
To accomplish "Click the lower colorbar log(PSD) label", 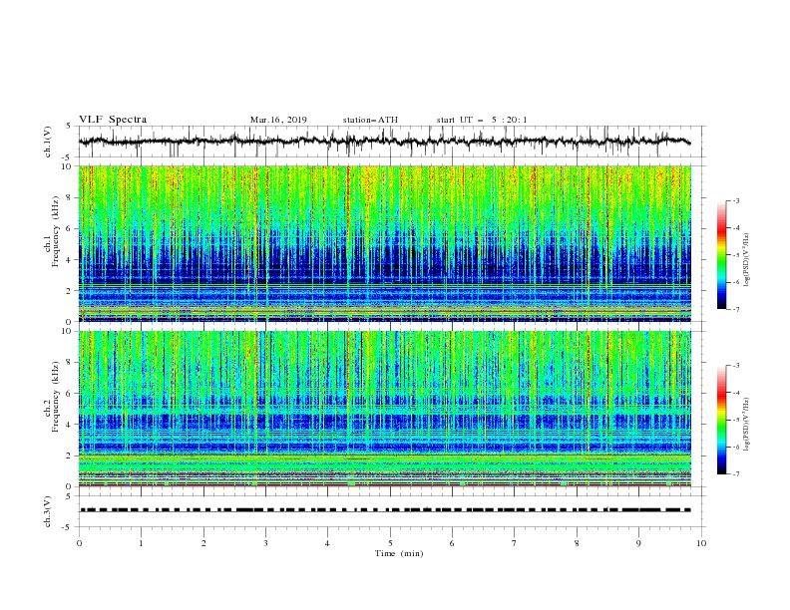I will click(x=746, y=425).
